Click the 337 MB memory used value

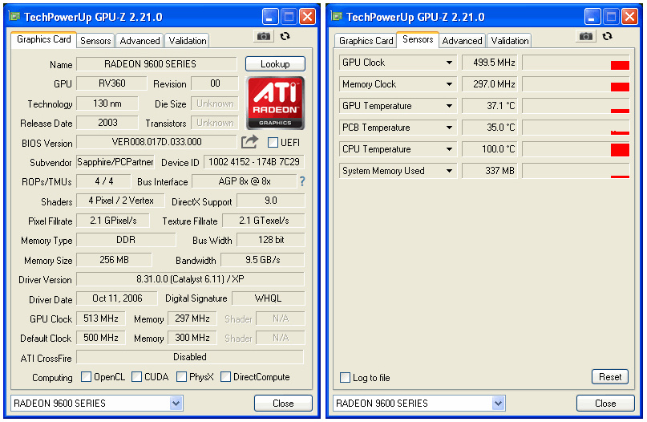coord(490,171)
